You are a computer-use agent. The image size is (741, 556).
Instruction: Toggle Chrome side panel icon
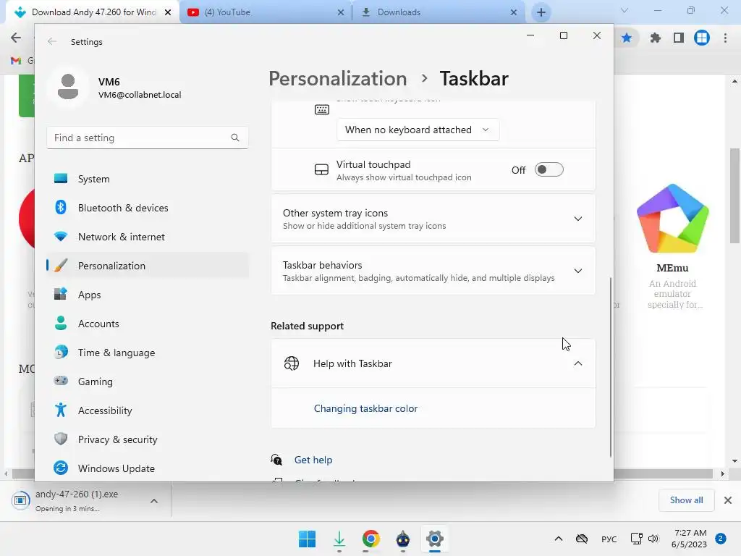click(679, 38)
